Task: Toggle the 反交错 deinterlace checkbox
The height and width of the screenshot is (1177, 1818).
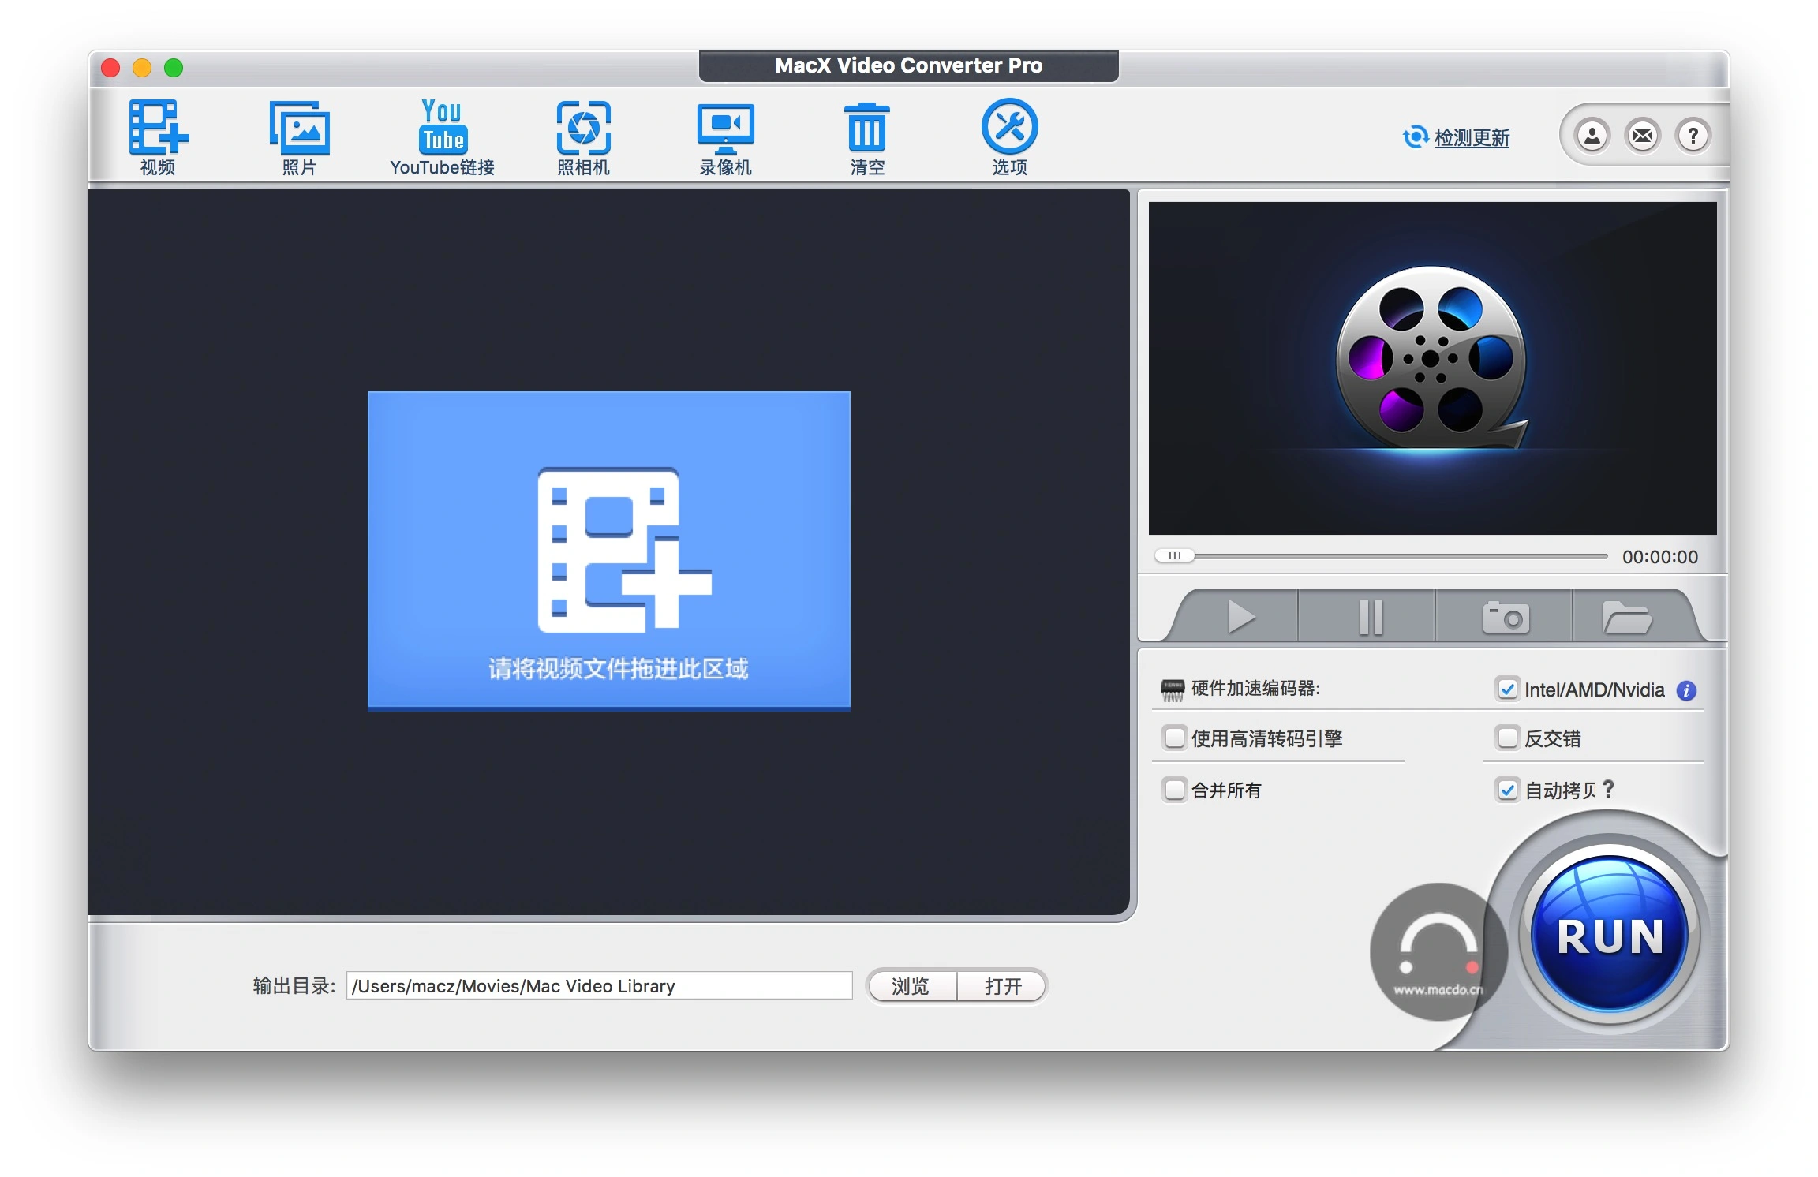Action: [x=1507, y=738]
